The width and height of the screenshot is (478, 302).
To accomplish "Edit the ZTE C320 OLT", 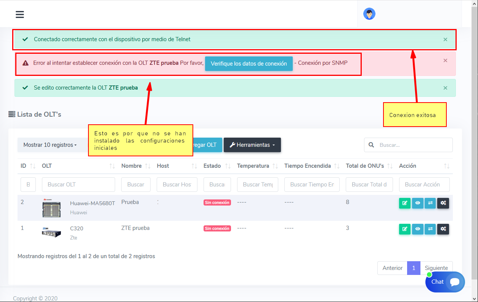I will 404,229.
